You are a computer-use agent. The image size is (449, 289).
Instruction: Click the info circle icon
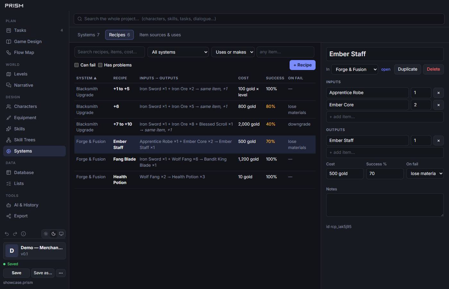pyautogui.click(x=23, y=234)
